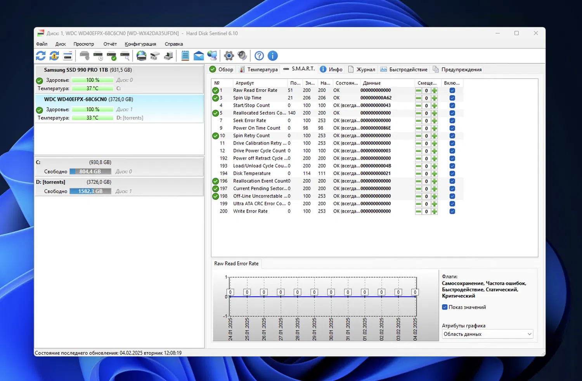582x381 pixels.
Task: Click the disk with green checkmark test icon
Action: click(112, 56)
